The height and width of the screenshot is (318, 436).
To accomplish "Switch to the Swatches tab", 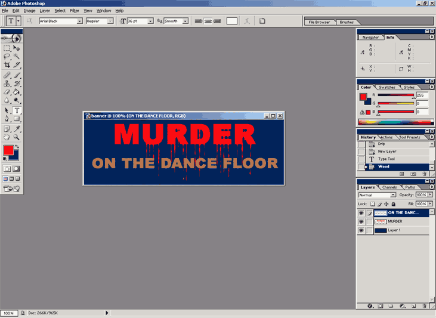I will pos(386,87).
